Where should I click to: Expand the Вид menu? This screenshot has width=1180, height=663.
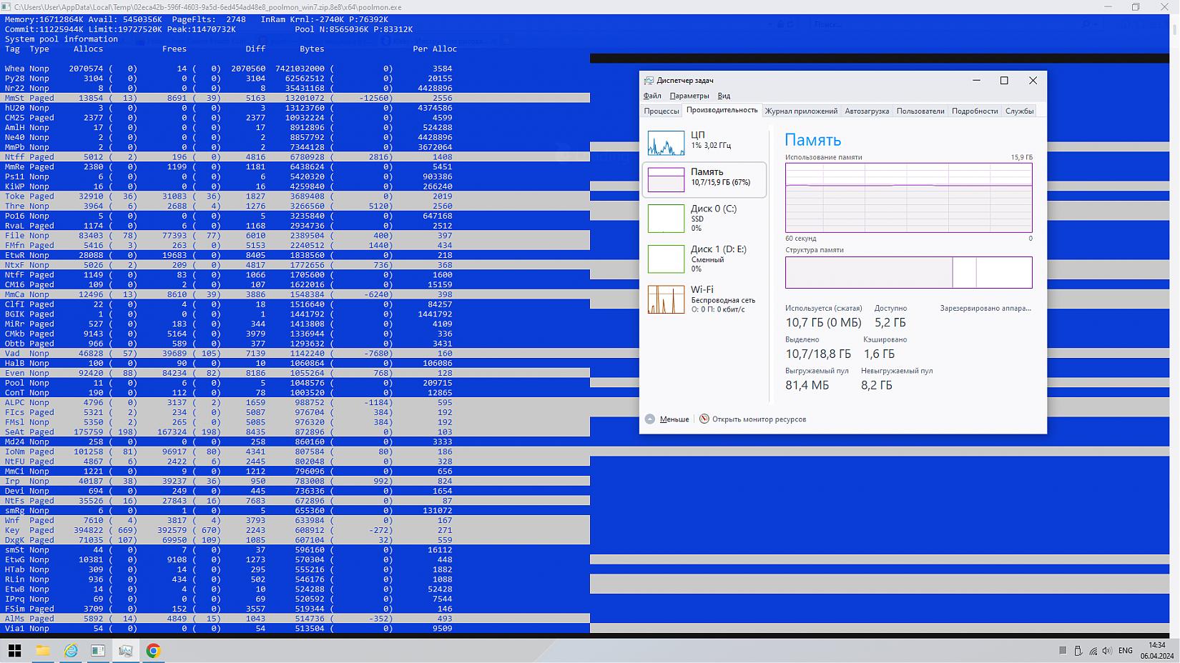coord(724,96)
